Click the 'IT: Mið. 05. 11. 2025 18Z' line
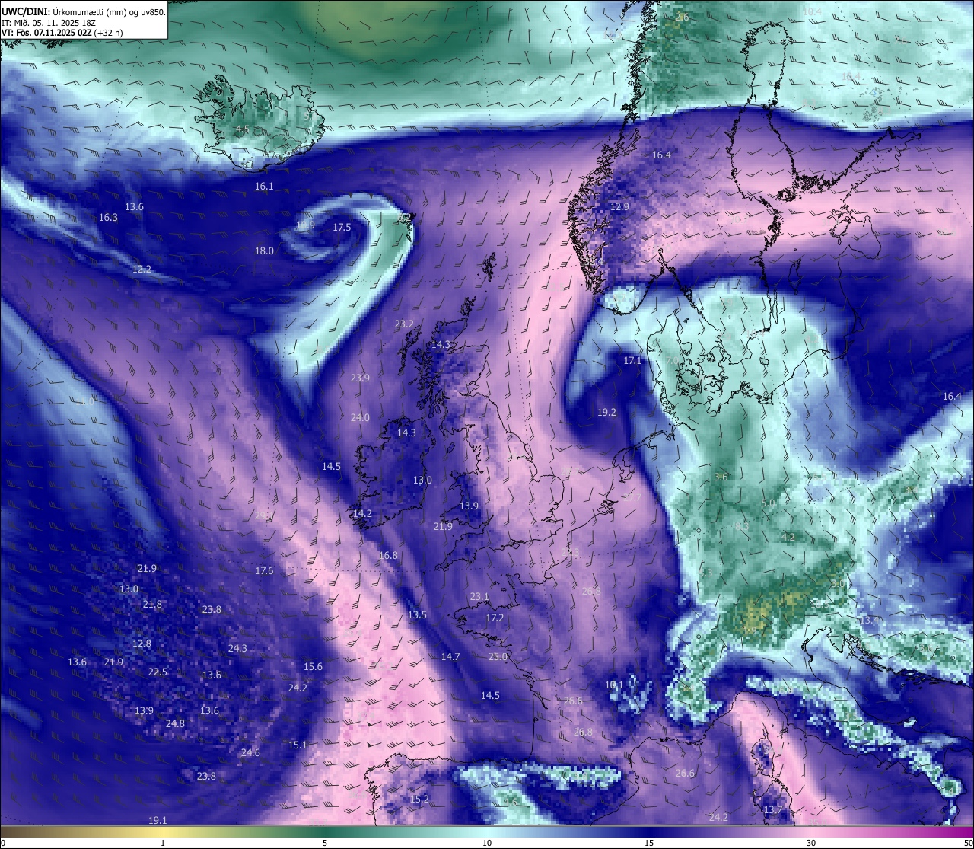974x849 pixels. pyautogui.click(x=49, y=23)
